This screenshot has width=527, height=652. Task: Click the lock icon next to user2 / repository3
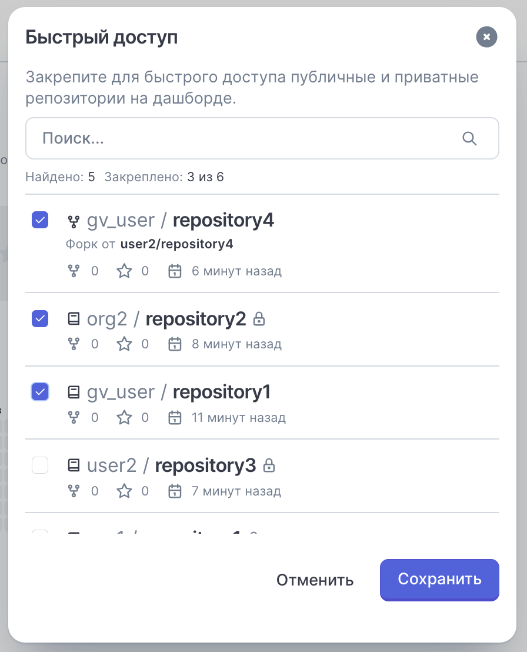click(269, 465)
